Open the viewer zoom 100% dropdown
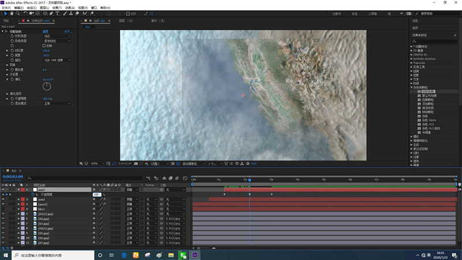 pos(95,164)
